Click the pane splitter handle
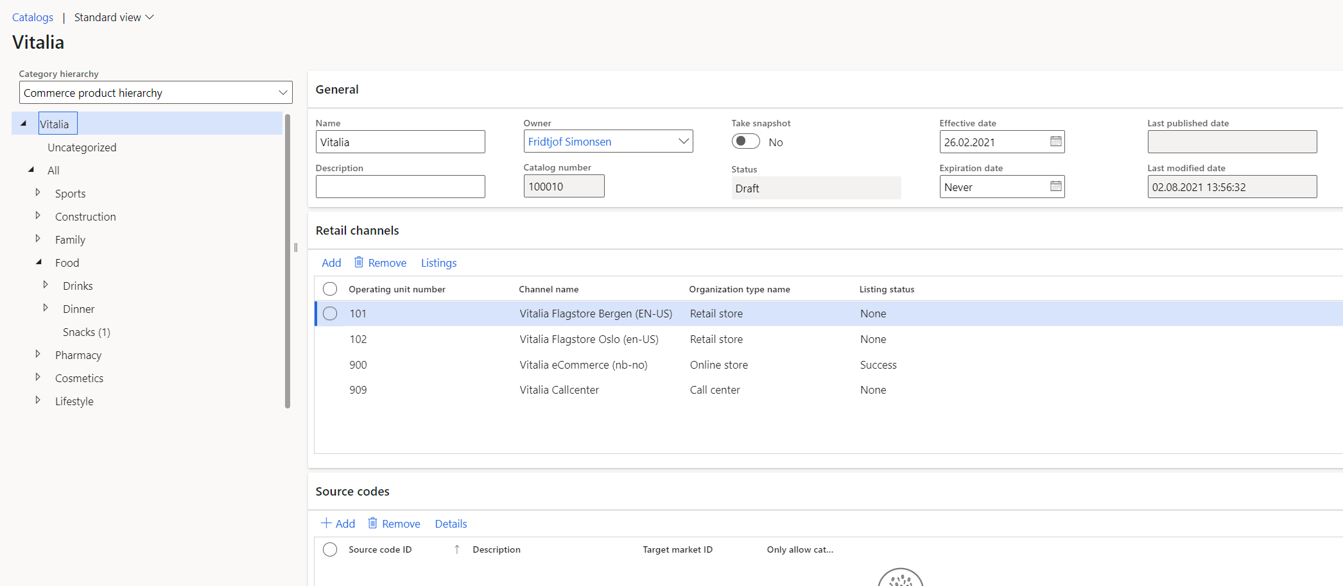1343x586 pixels. click(x=296, y=247)
